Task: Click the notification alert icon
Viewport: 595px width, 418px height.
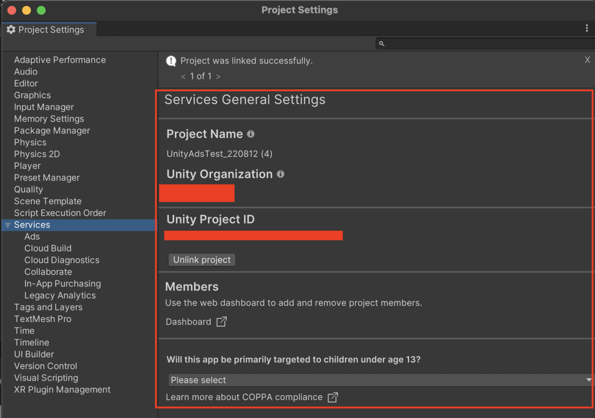Action: point(171,61)
